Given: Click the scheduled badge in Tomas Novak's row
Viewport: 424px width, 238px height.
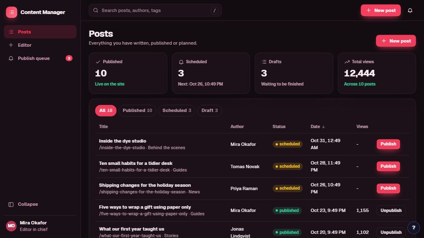Looking at the screenshot, I should pos(287,166).
